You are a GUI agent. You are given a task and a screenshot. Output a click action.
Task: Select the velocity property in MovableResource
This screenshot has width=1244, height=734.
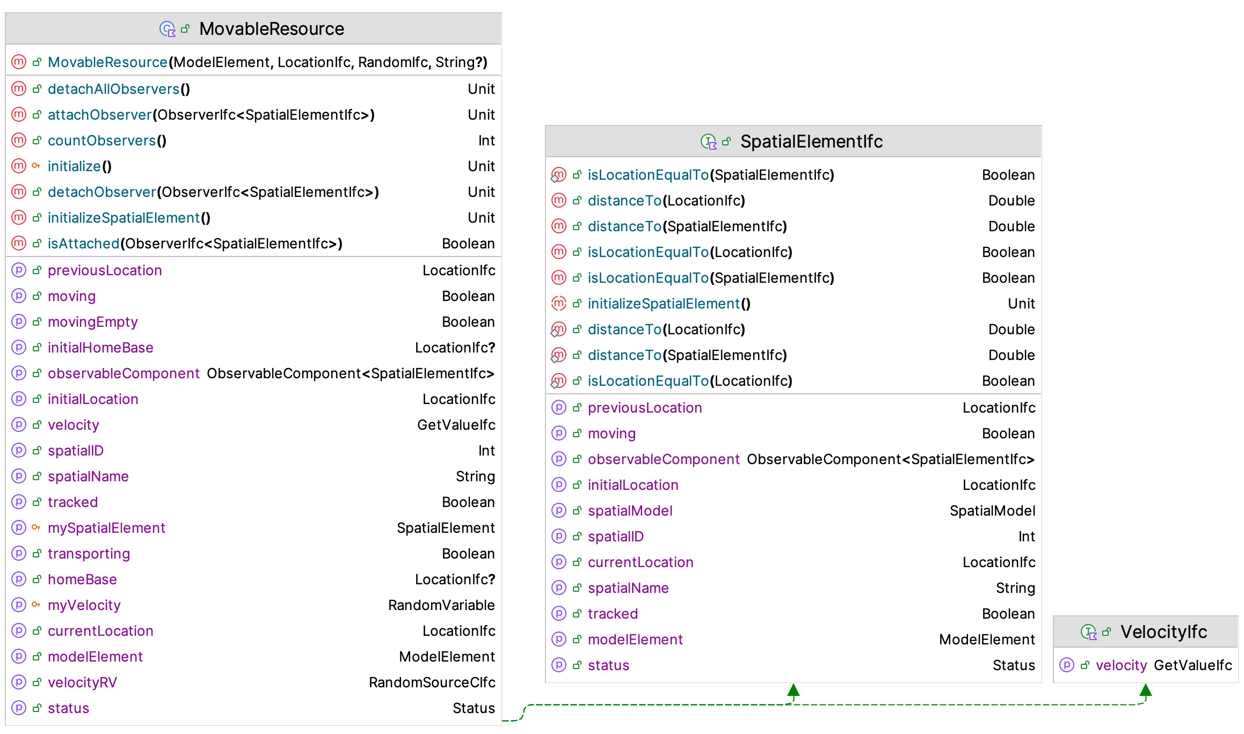[x=253, y=424]
